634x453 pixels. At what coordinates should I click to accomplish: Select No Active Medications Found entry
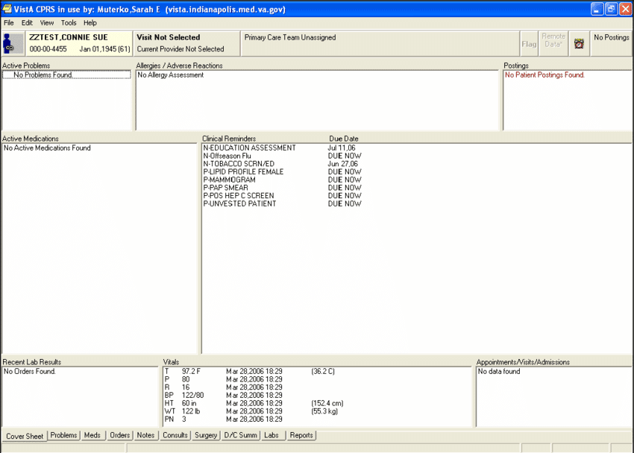pyautogui.click(x=47, y=148)
